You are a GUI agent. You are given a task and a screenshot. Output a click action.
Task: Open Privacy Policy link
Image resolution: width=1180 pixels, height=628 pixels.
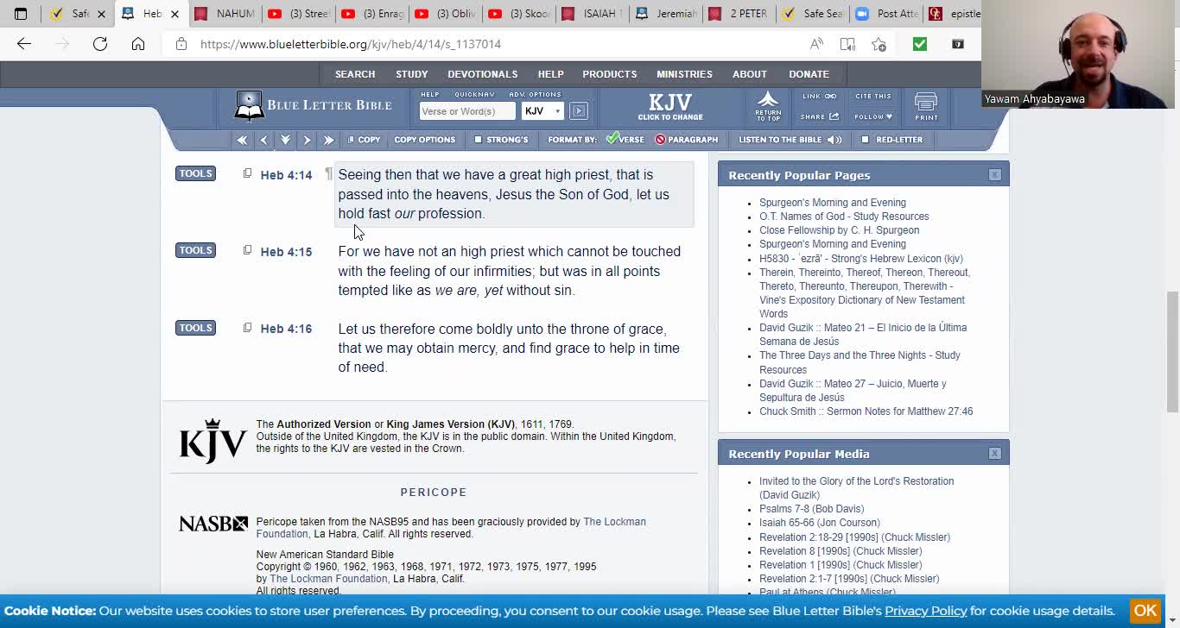point(925,611)
